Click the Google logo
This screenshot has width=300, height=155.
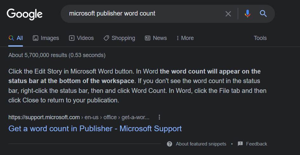[x=24, y=14]
